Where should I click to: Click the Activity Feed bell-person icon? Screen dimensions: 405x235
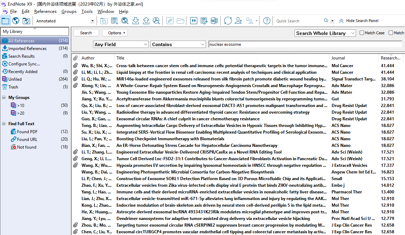[249, 21]
